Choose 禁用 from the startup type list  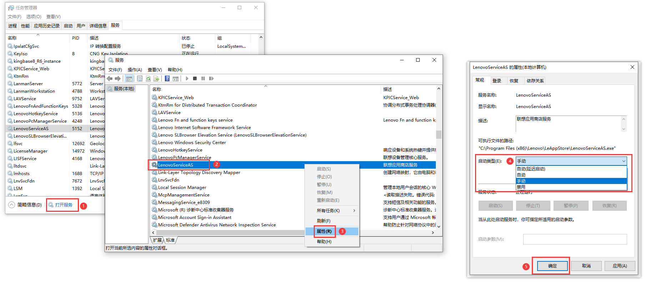pyautogui.click(x=571, y=187)
